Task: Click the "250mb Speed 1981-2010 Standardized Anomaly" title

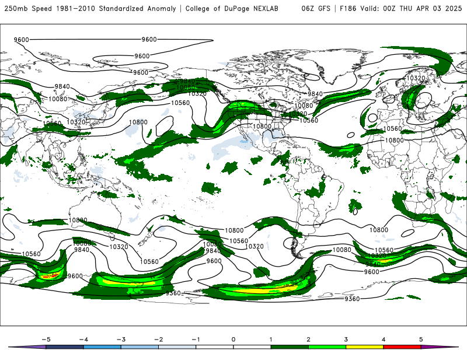Action: 90,8
